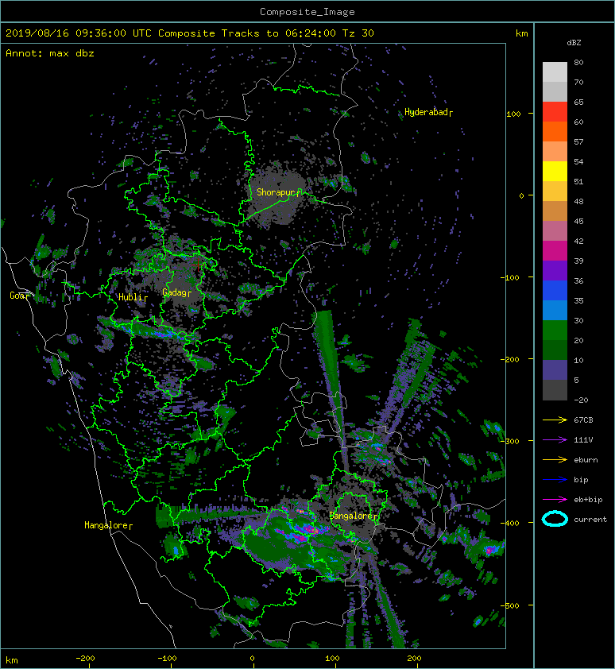Viewport: 615px width, 669px height.
Task: Click the 'Tz 30' threshold text in header
Action: pos(358,33)
